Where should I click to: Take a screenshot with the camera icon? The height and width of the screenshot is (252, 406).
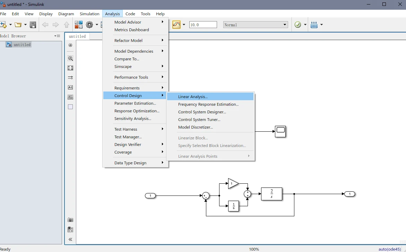70,220
